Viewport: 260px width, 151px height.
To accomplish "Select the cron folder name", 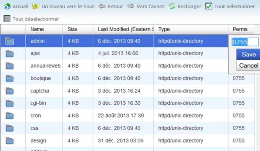I will tap(36, 116).
